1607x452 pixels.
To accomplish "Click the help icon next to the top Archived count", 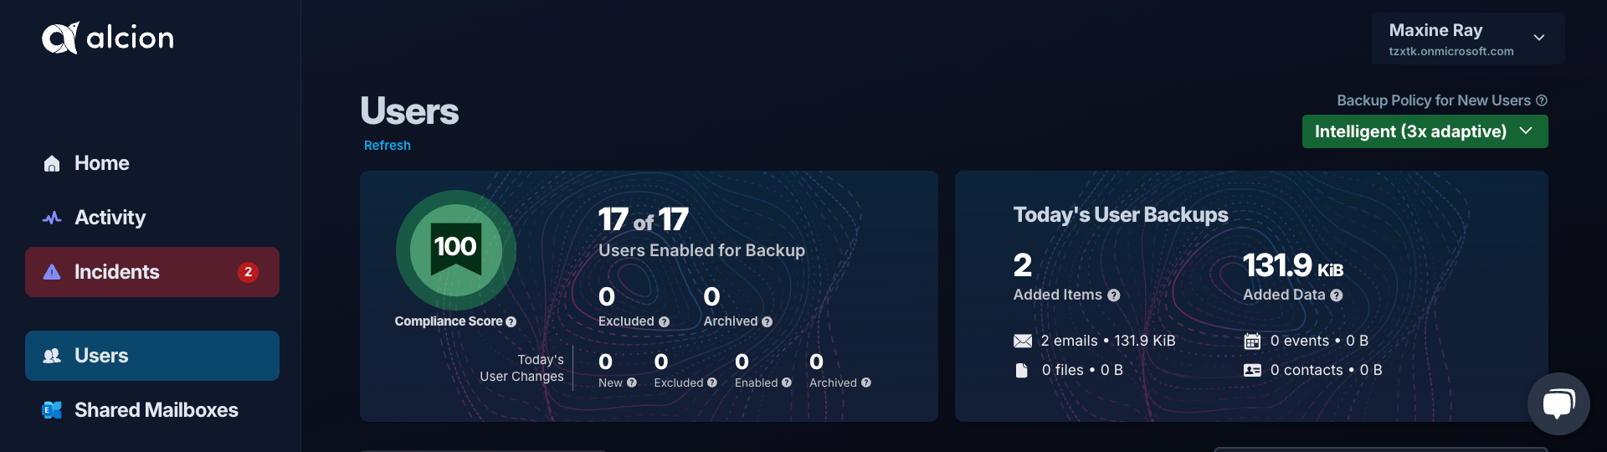I will pyautogui.click(x=768, y=322).
